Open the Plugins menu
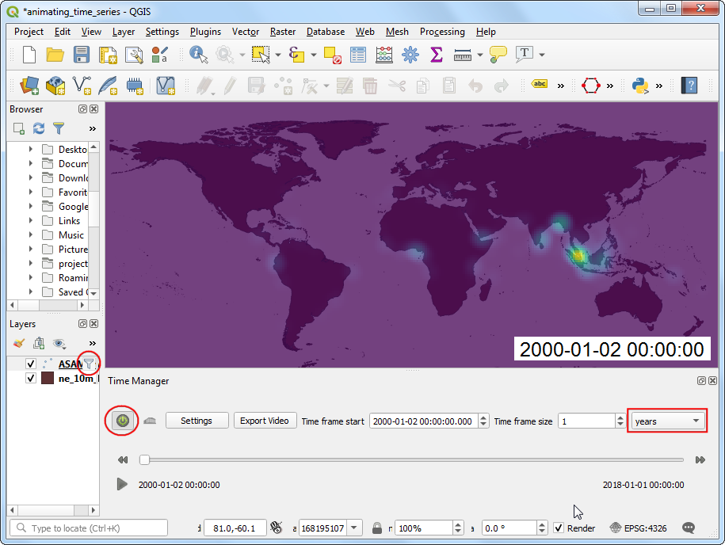This screenshot has height=545, width=725. pos(205,32)
